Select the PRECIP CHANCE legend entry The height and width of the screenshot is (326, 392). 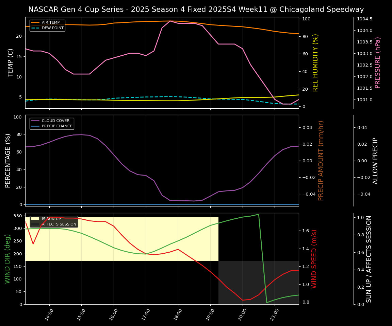tap(57, 126)
